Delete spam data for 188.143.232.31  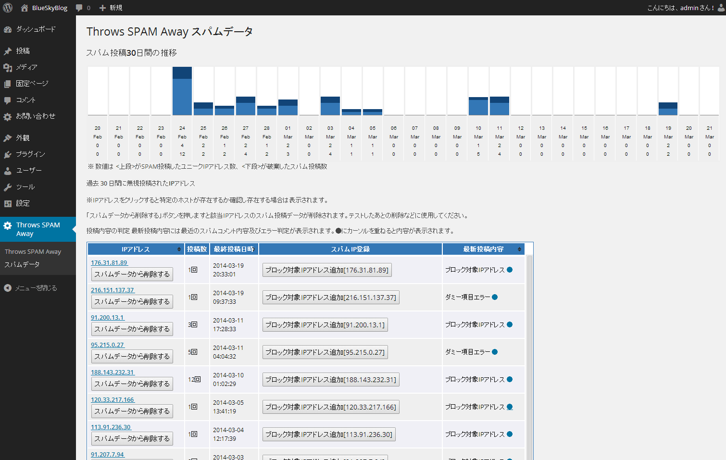click(x=132, y=384)
